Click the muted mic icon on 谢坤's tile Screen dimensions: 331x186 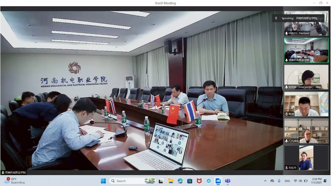(x=287, y=114)
